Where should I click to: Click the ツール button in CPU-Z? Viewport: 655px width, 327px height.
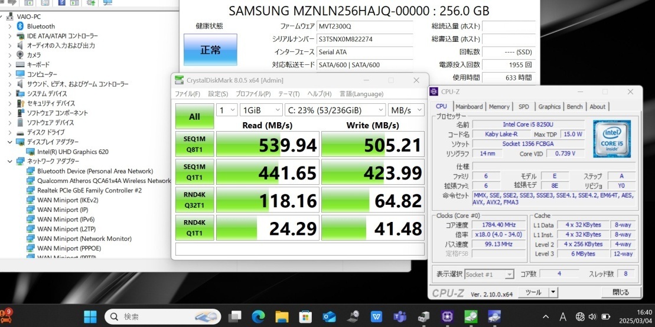[x=533, y=292]
